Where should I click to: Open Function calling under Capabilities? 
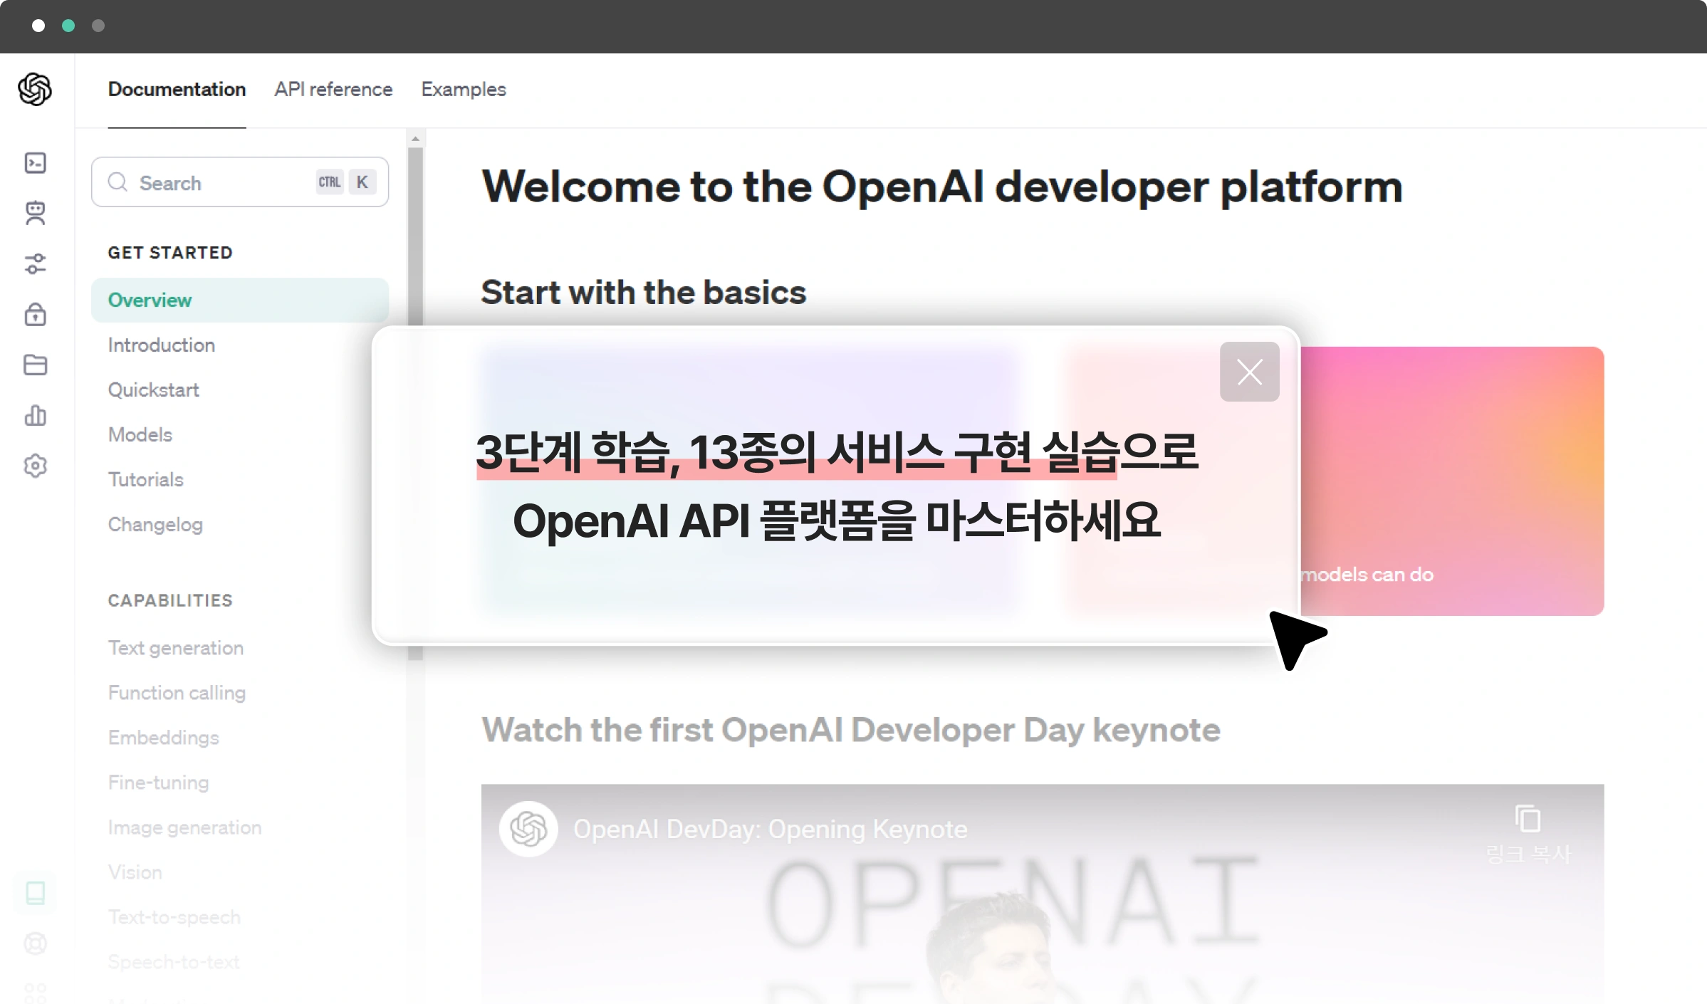177,693
